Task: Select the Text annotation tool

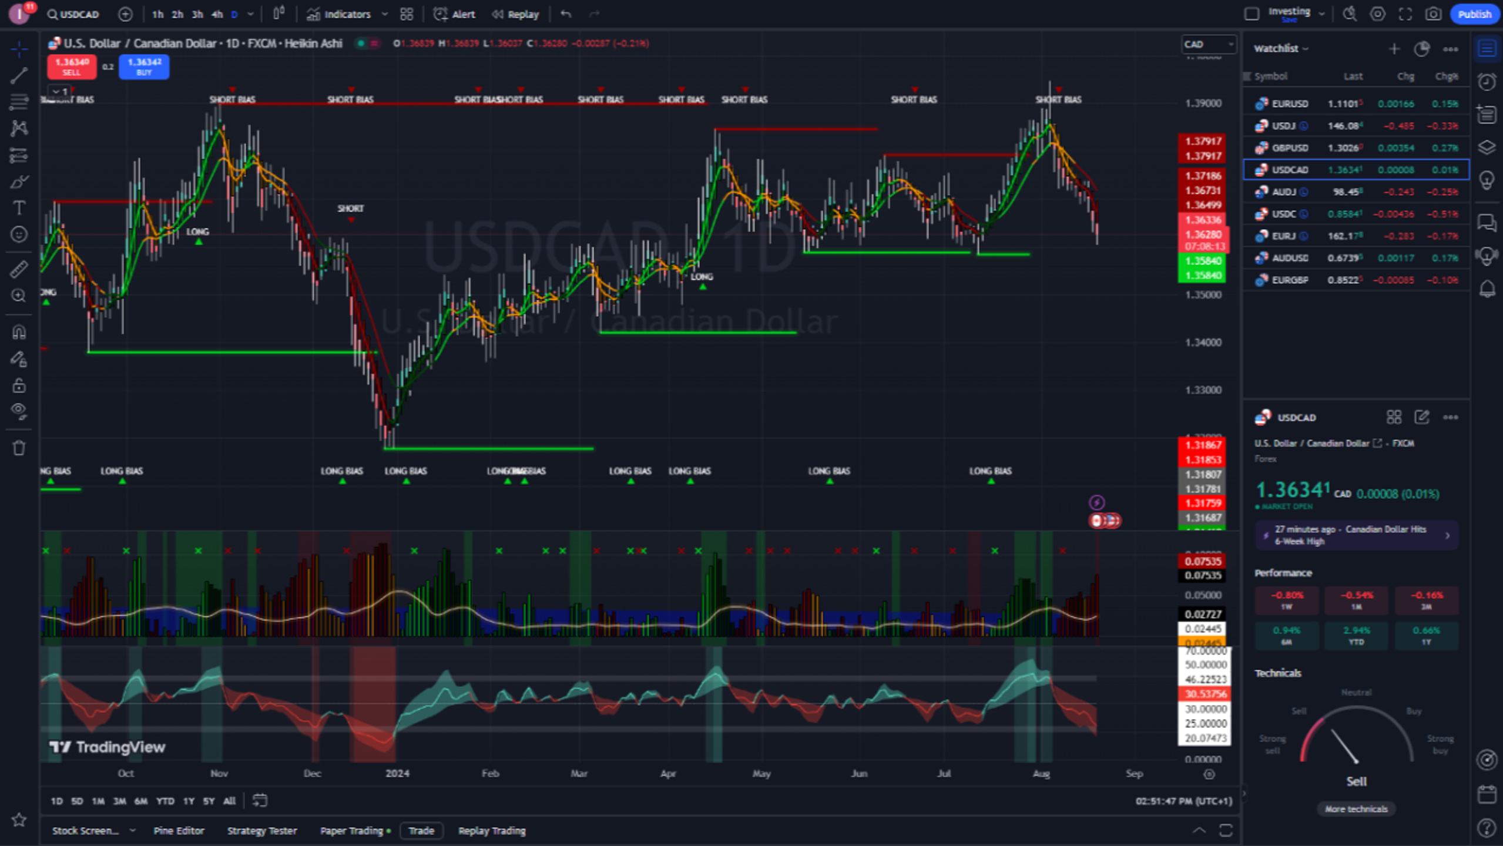Action: tap(19, 207)
